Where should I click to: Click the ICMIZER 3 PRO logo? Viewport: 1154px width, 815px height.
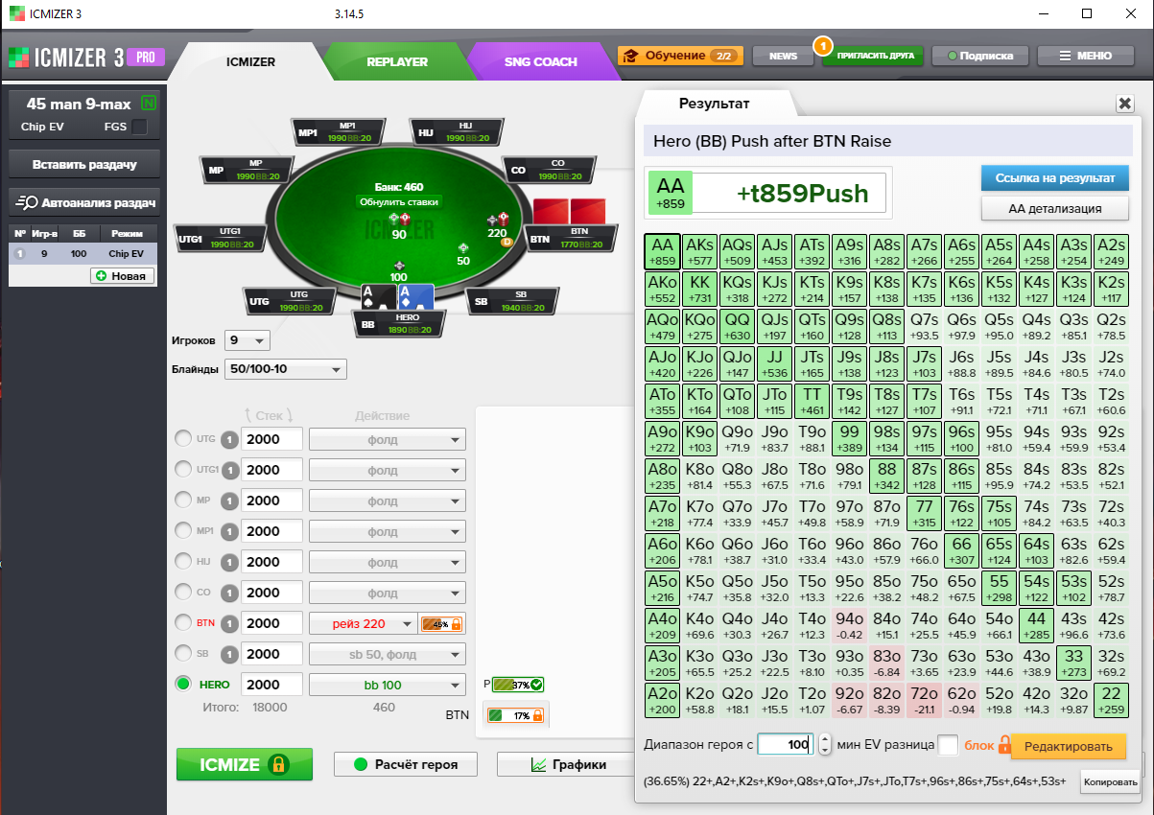(85, 58)
